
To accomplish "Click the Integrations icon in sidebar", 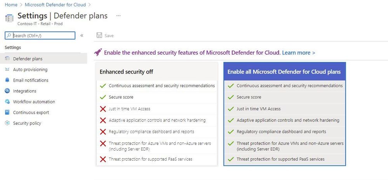I will click(x=7, y=91).
